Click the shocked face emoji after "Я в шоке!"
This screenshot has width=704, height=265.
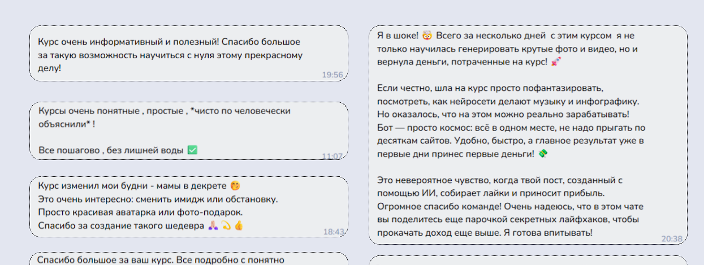point(427,36)
